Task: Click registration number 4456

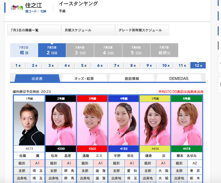Action: (155, 149)
